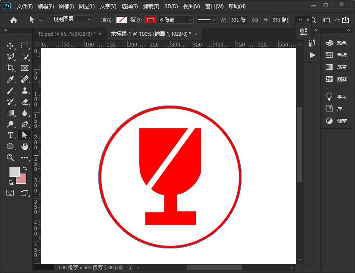Select the Move tool
This screenshot has height=273, width=355.
(x=10, y=45)
